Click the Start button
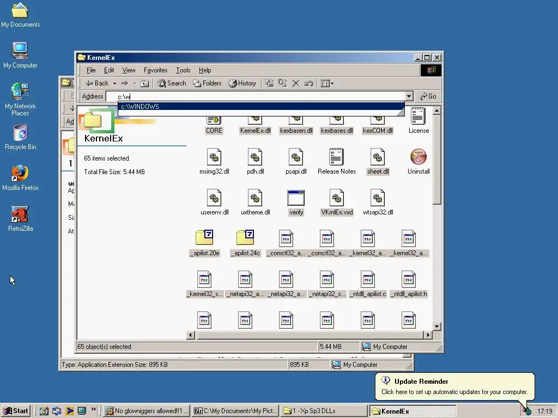558x418 pixels. (x=16, y=411)
